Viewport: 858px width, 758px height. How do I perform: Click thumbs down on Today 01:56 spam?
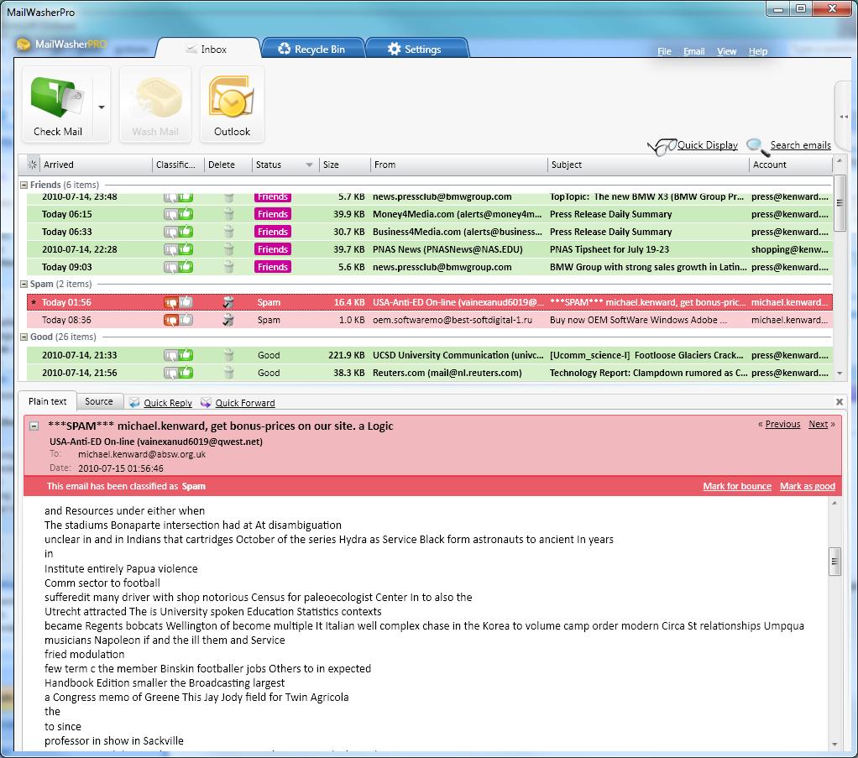[170, 302]
